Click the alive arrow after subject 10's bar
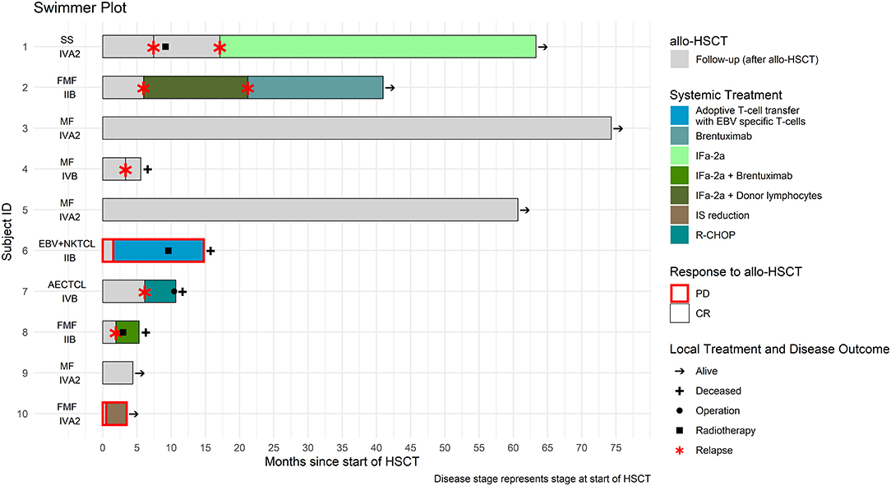 coord(133,414)
